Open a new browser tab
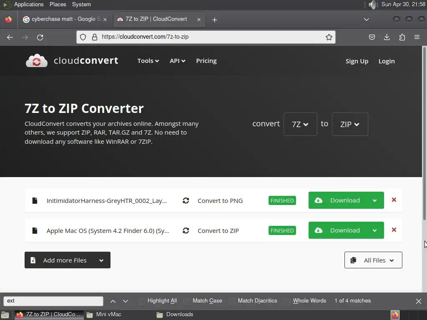 tap(215, 20)
